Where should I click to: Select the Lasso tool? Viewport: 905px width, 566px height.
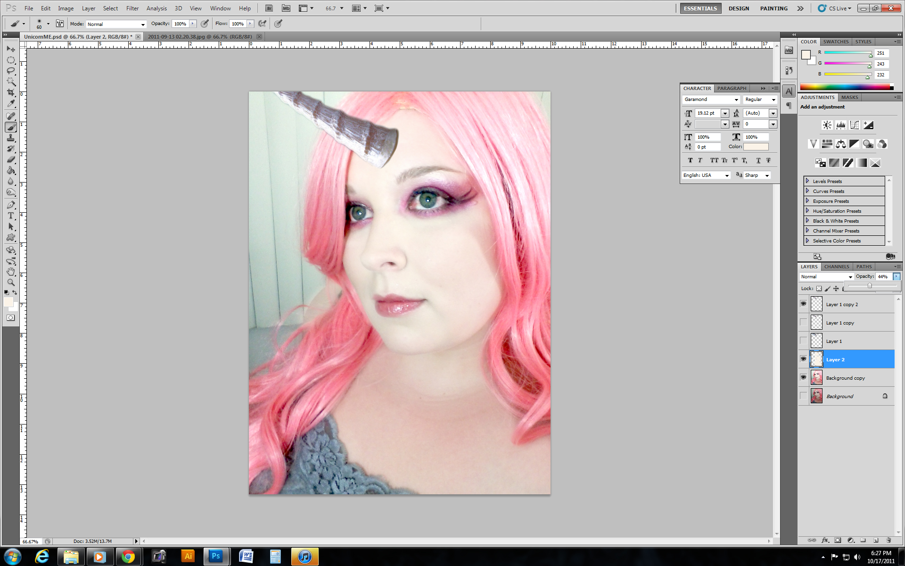coord(11,71)
